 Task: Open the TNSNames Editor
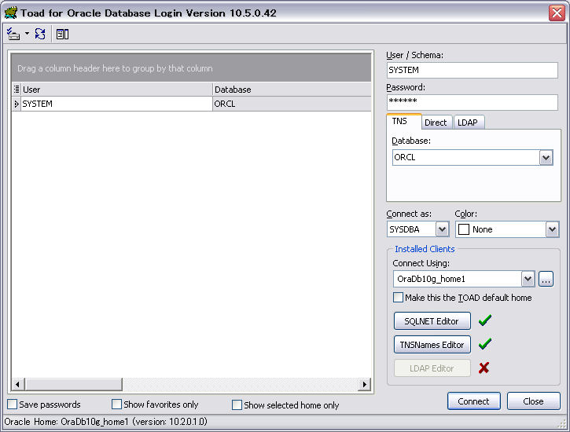point(432,345)
